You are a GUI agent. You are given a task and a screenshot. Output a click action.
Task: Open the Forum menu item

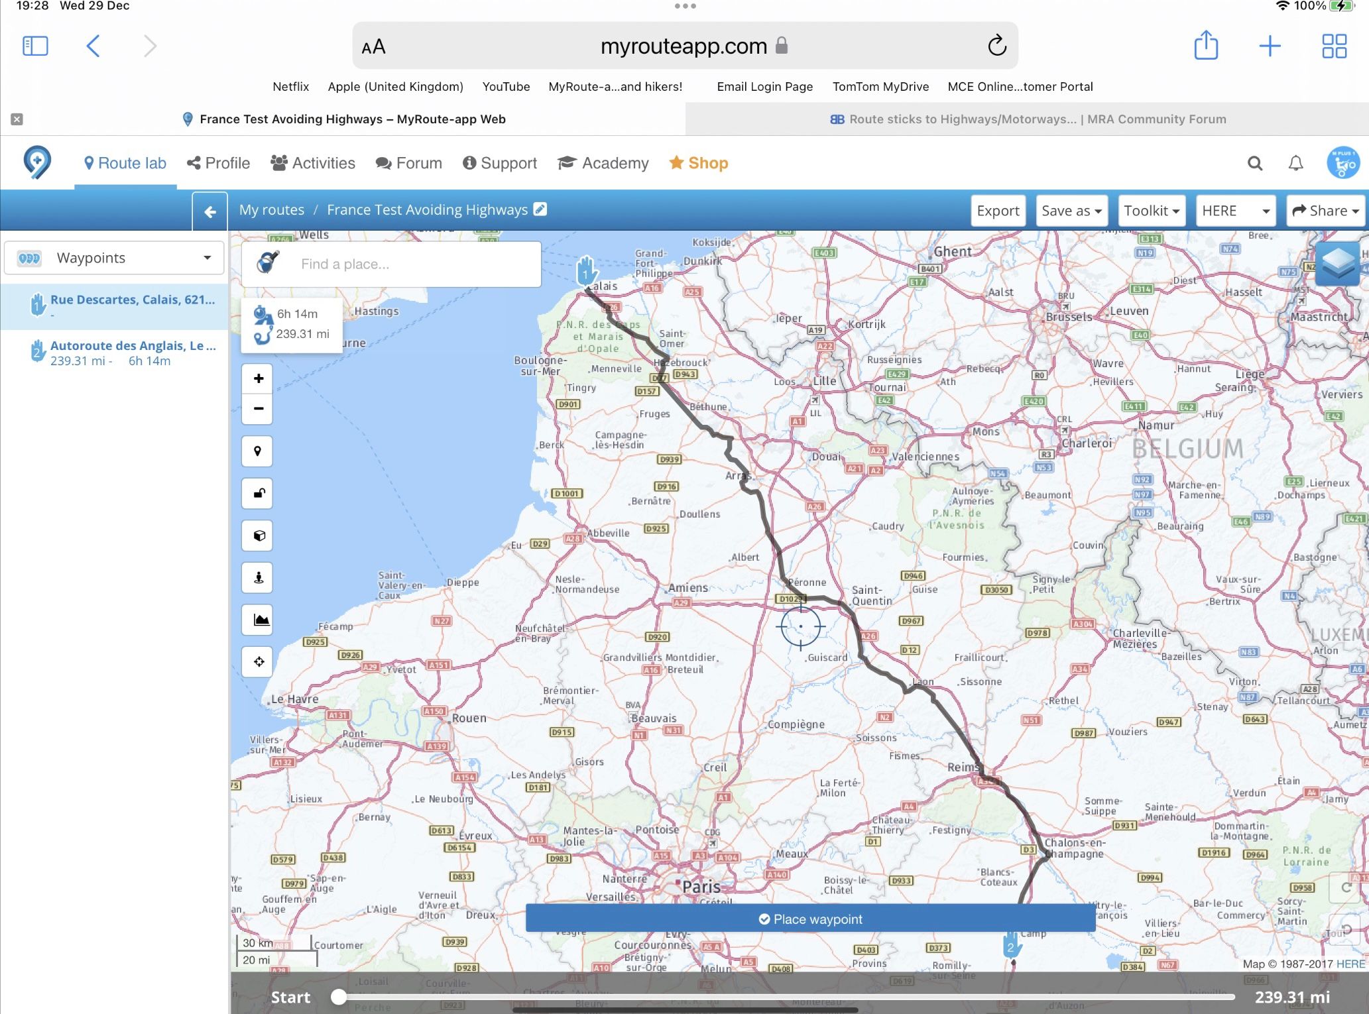409,163
